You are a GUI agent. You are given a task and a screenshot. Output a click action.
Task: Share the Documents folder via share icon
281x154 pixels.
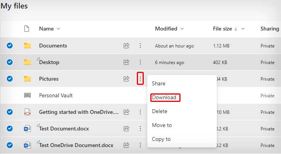point(126,46)
